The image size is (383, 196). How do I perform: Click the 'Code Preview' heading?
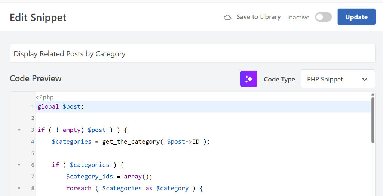click(x=36, y=78)
